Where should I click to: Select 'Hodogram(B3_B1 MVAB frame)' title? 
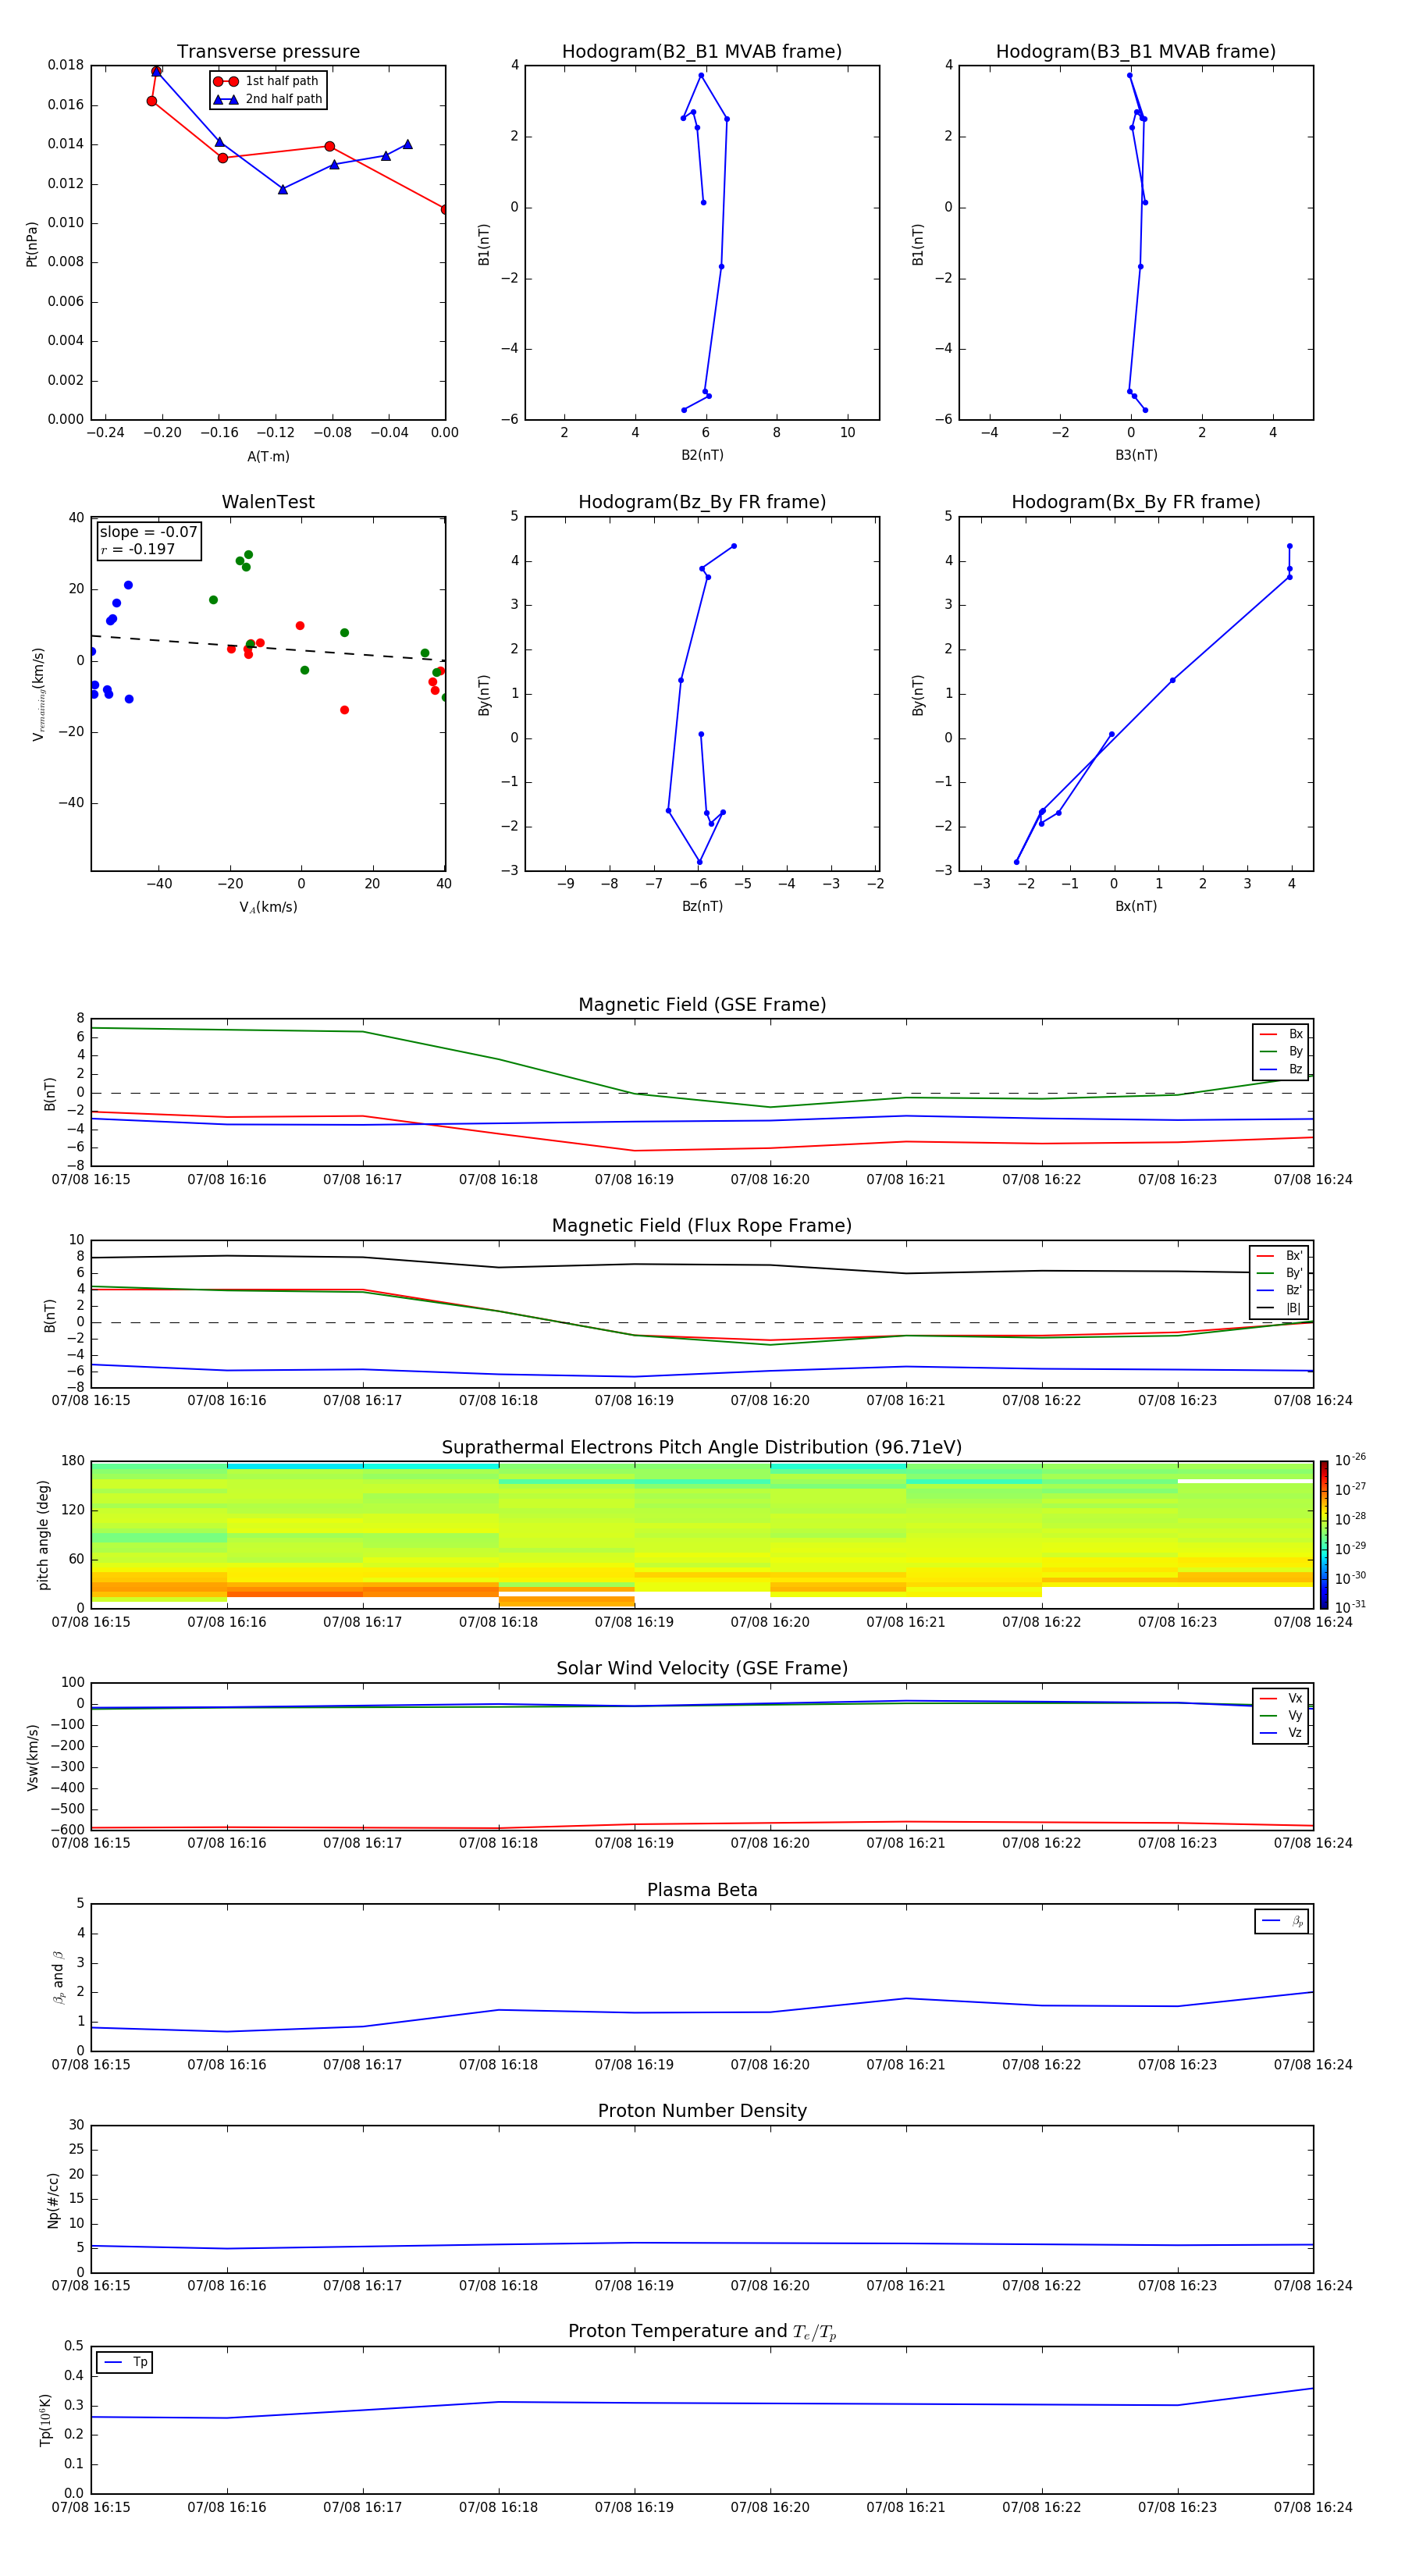click(1136, 52)
